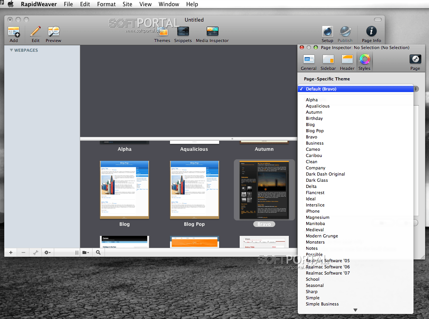The height and width of the screenshot is (319, 429).
Task: Select the Bravo theme thumbnail
Action: tap(264, 190)
